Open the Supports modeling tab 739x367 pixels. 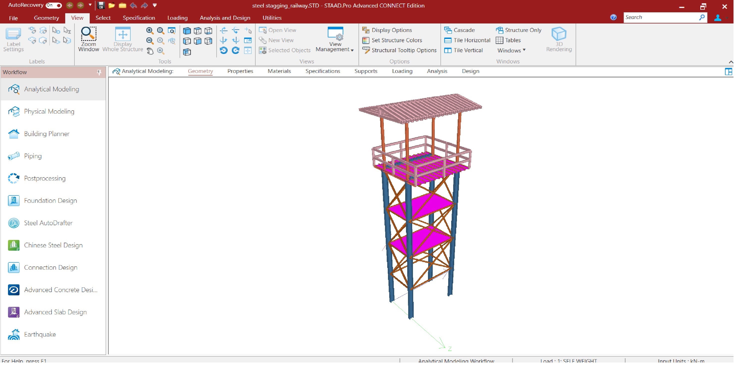pyautogui.click(x=366, y=71)
